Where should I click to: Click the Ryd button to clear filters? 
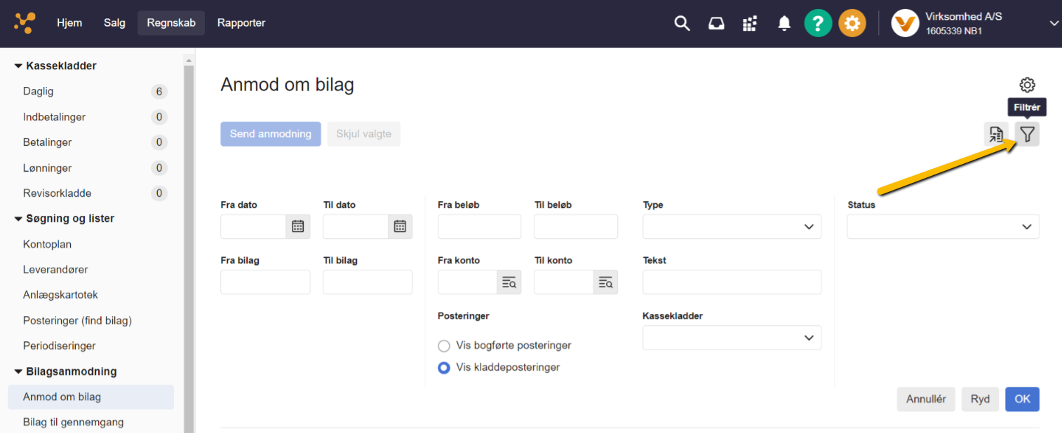coord(980,399)
